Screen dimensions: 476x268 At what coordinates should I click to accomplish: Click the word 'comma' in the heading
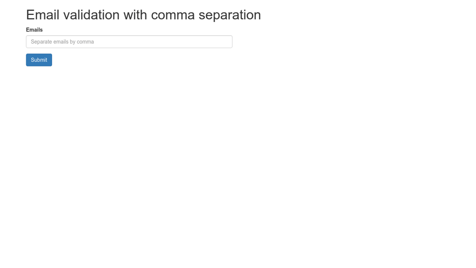(173, 15)
